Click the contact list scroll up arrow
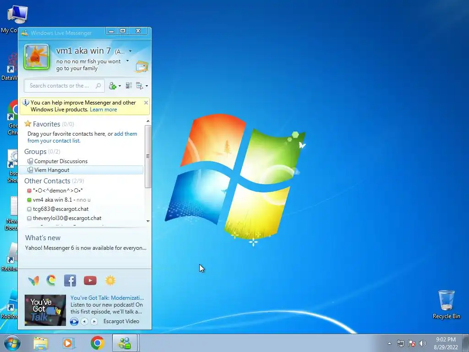The height and width of the screenshot is (352, 469). click(x=148, y=121)
